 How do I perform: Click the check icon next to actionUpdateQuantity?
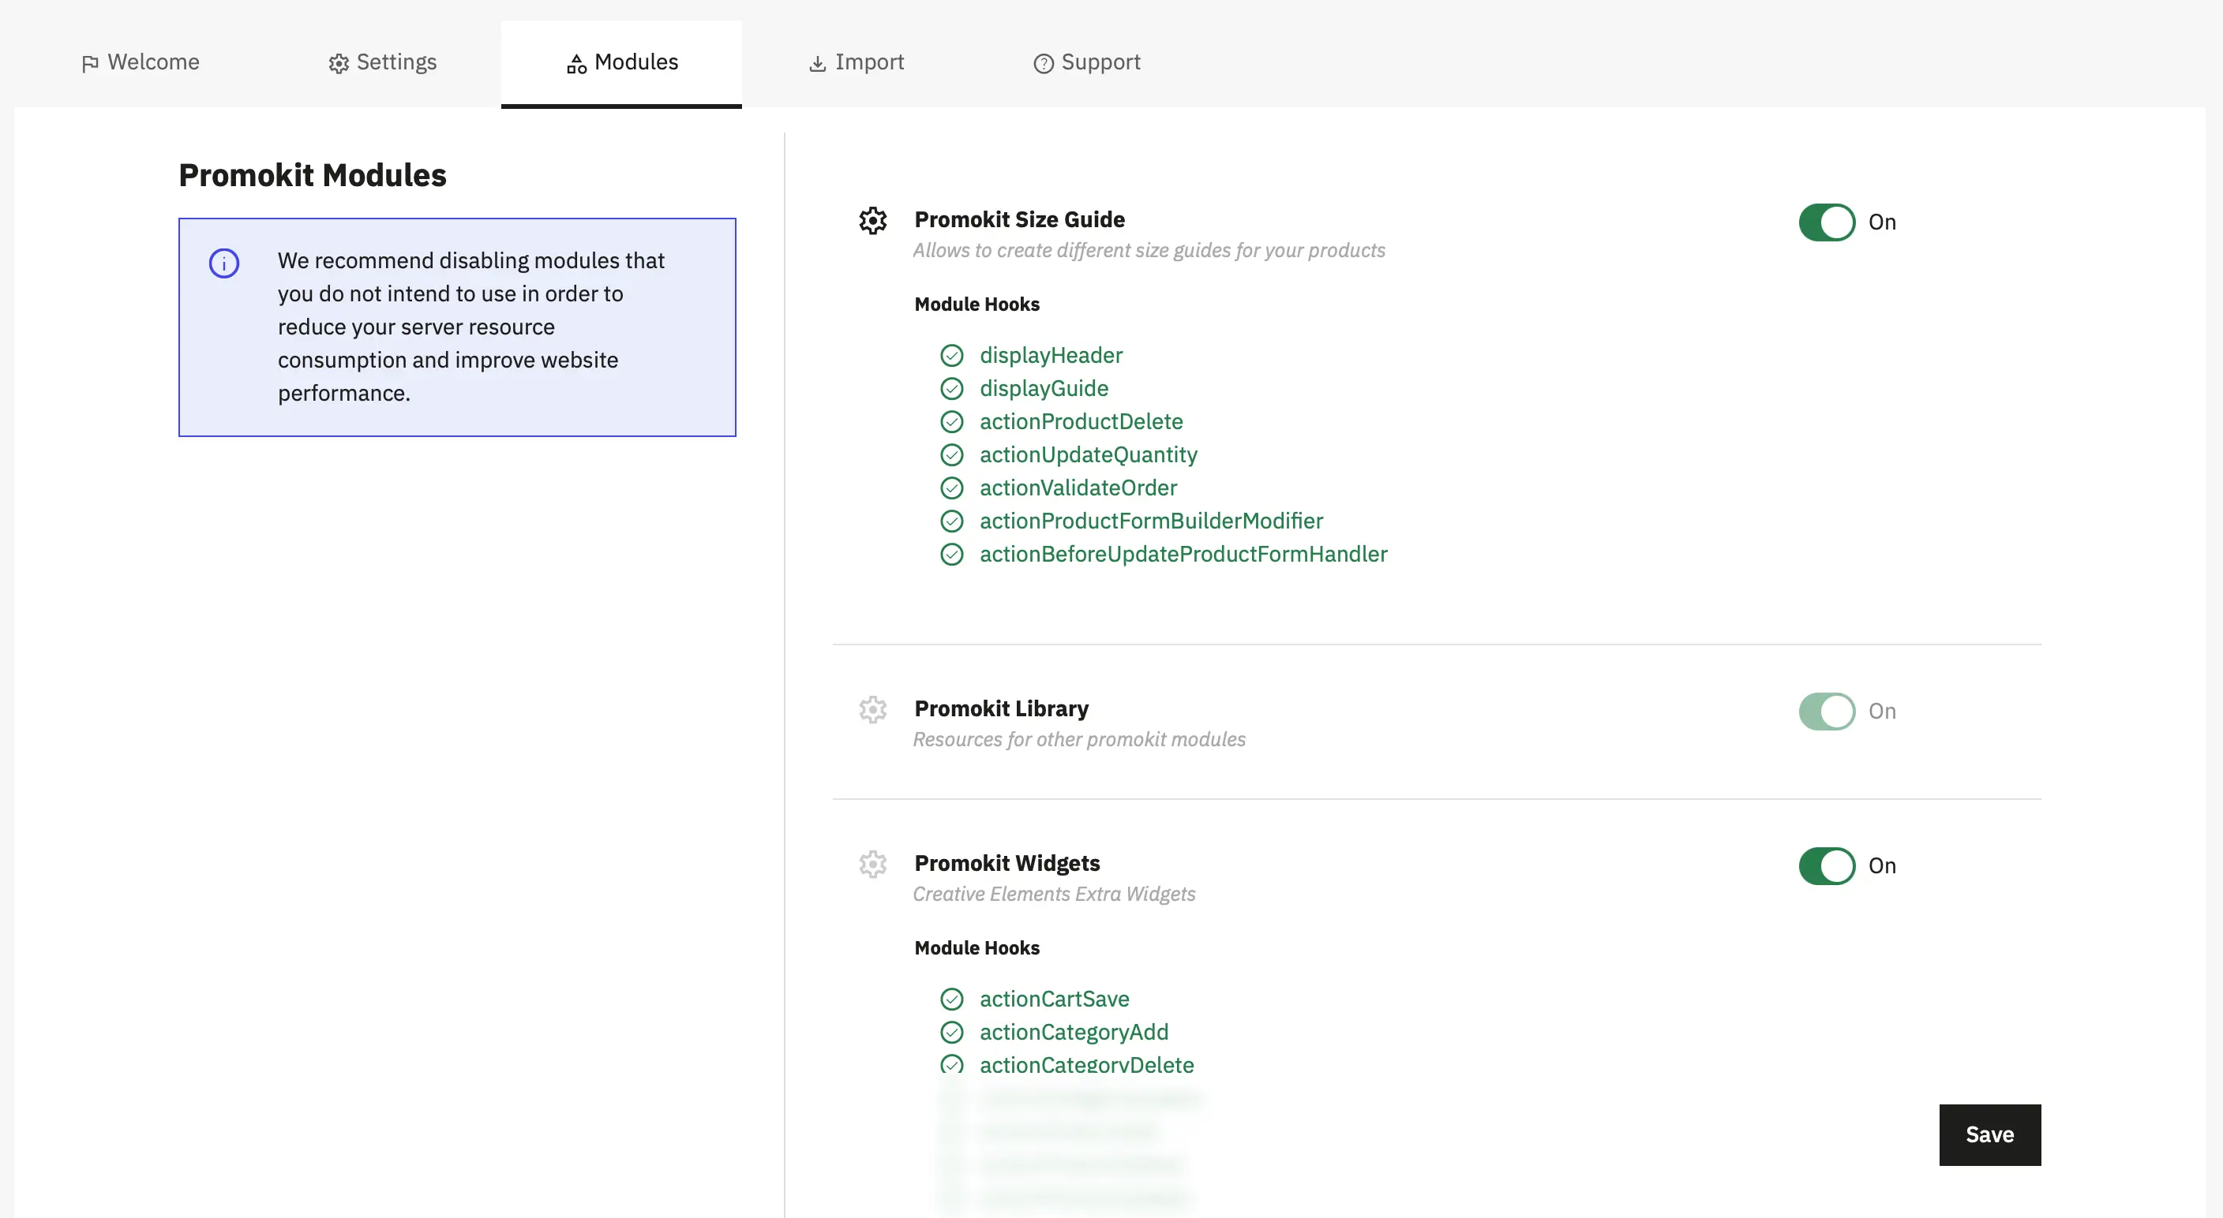click(952, 454)
